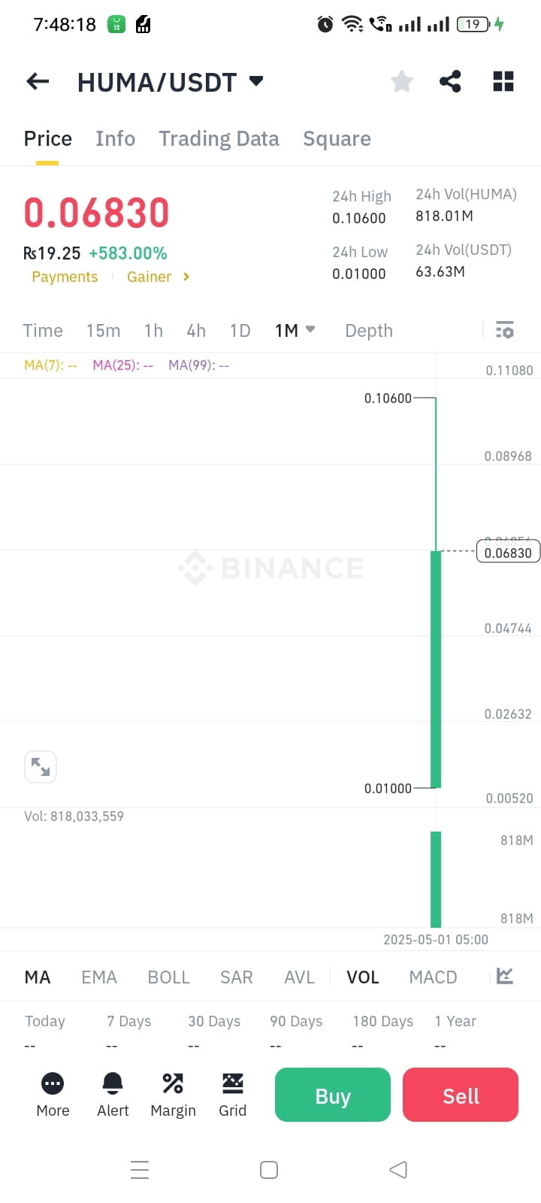This screenshot has height=1203, width=541.
Task: Toggle the VOL indicator
Action: (362, 977)
